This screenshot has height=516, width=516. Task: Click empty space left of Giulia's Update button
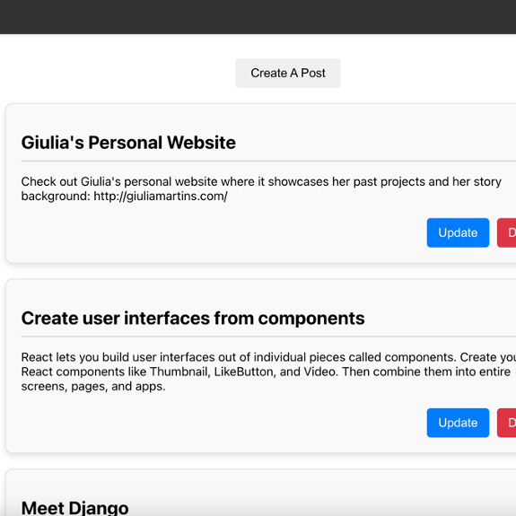(223, 232)
